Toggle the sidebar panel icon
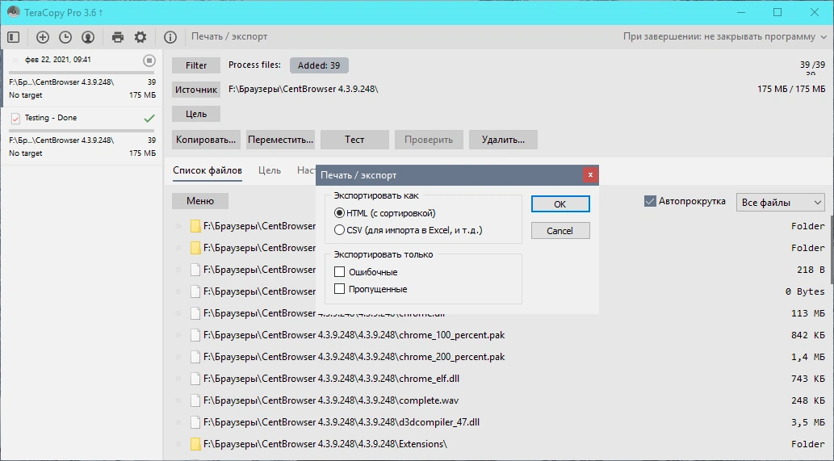 (x=13, y=36)
